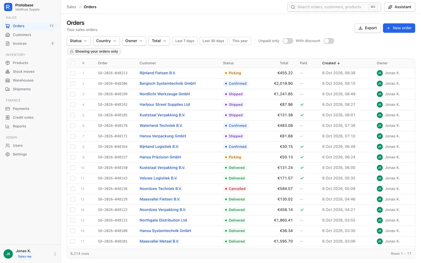Open the Total filter dropdown
Image resolution: width=421 pixels, height=263 pixels.
pos(159,41)
